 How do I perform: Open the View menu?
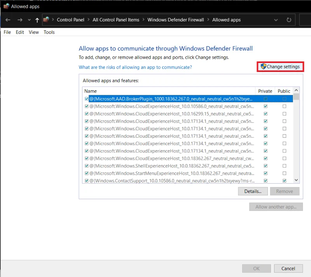coord(34,32)
